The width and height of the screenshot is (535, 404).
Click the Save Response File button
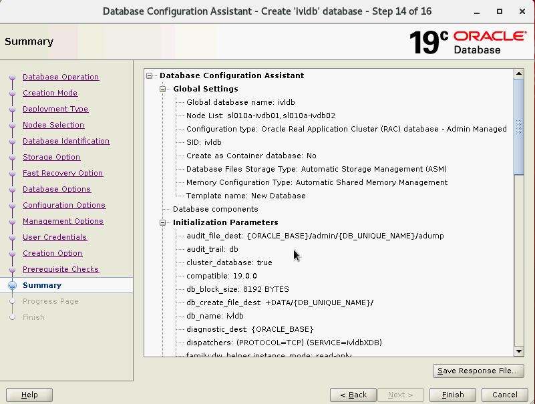pos(478,371)
